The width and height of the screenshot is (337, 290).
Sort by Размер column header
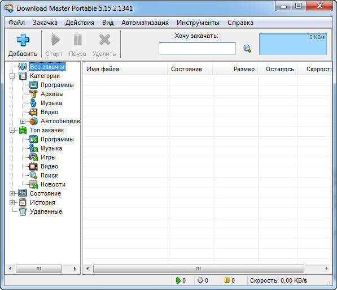point(235,69)
